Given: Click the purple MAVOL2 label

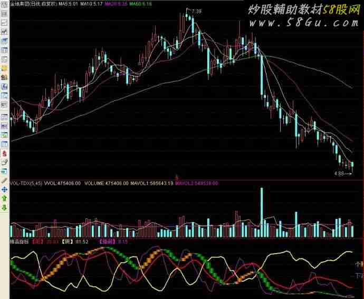Looking at the screenshot, I should coord(197,183).
